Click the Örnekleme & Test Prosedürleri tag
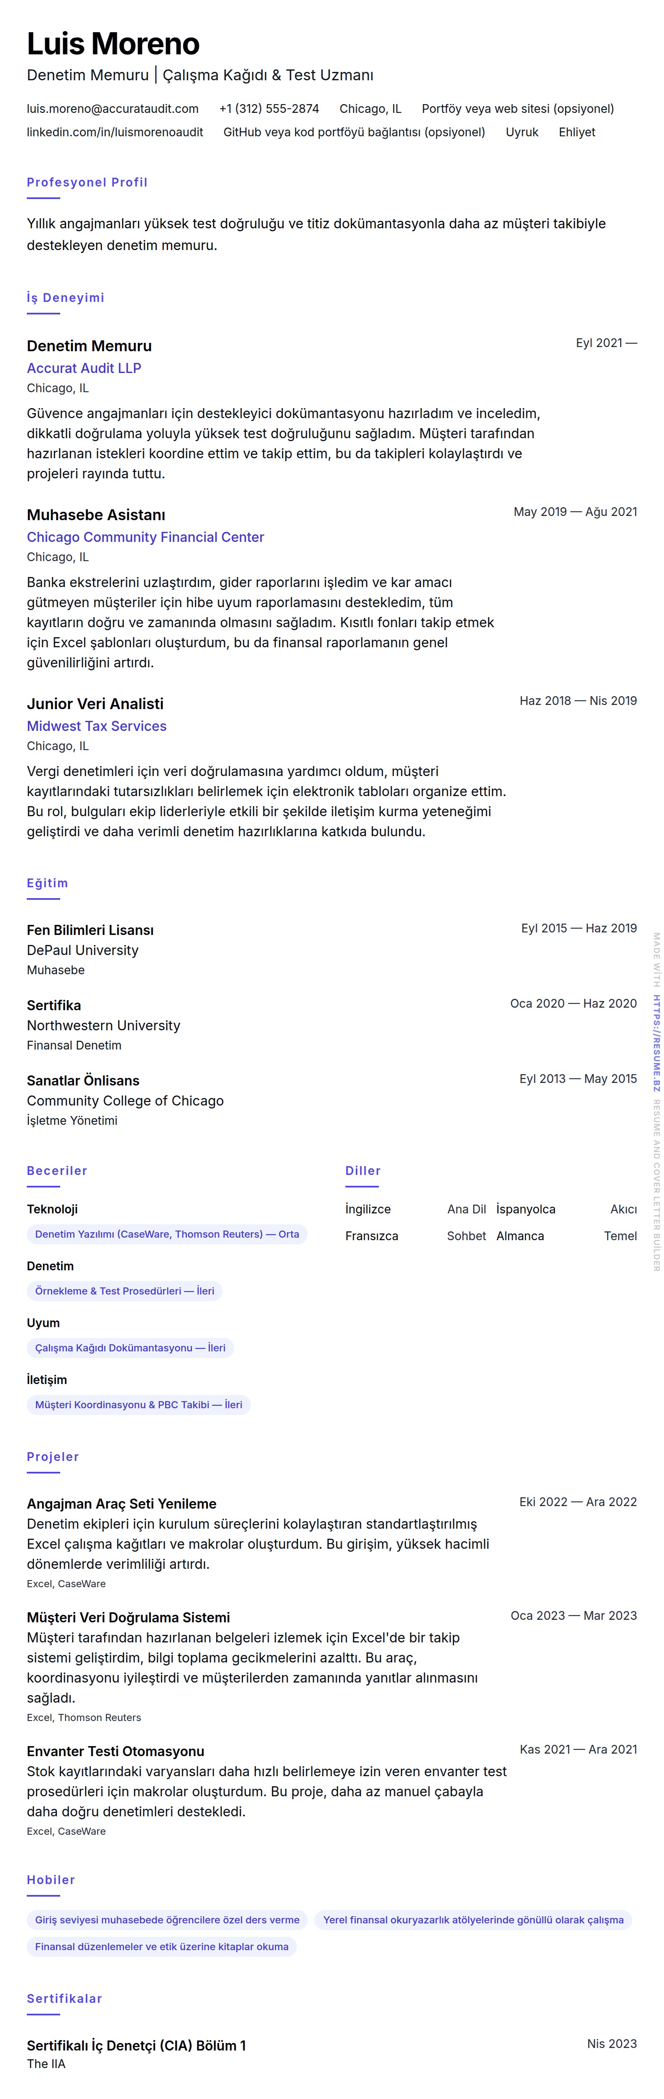Screen dimensions: 664x2099 [125, 1292]
